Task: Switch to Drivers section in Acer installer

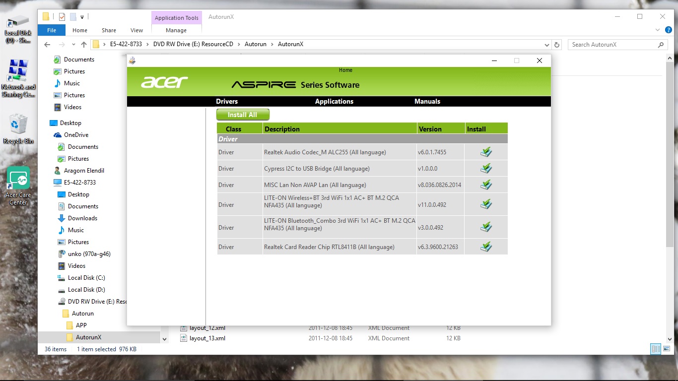Action: pos(227,101)
